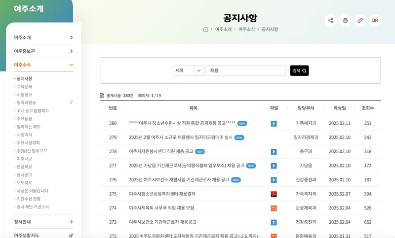Open post 2025 여주도자문화센터 도자체험장 채용 공고
Image resolution: width=395 pixels, height=238 pixels.
pyautogui.click(x=194, y=236)
